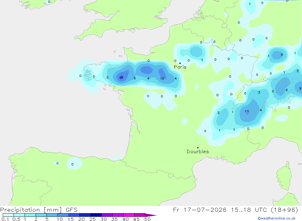Pick the legend swatch between 5 and 10

52,215
